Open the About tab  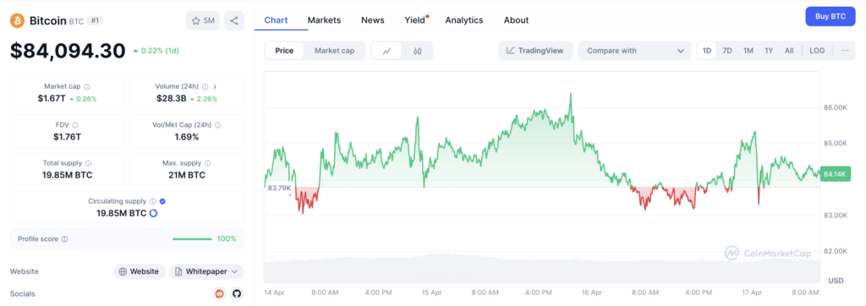coord(517,20)
